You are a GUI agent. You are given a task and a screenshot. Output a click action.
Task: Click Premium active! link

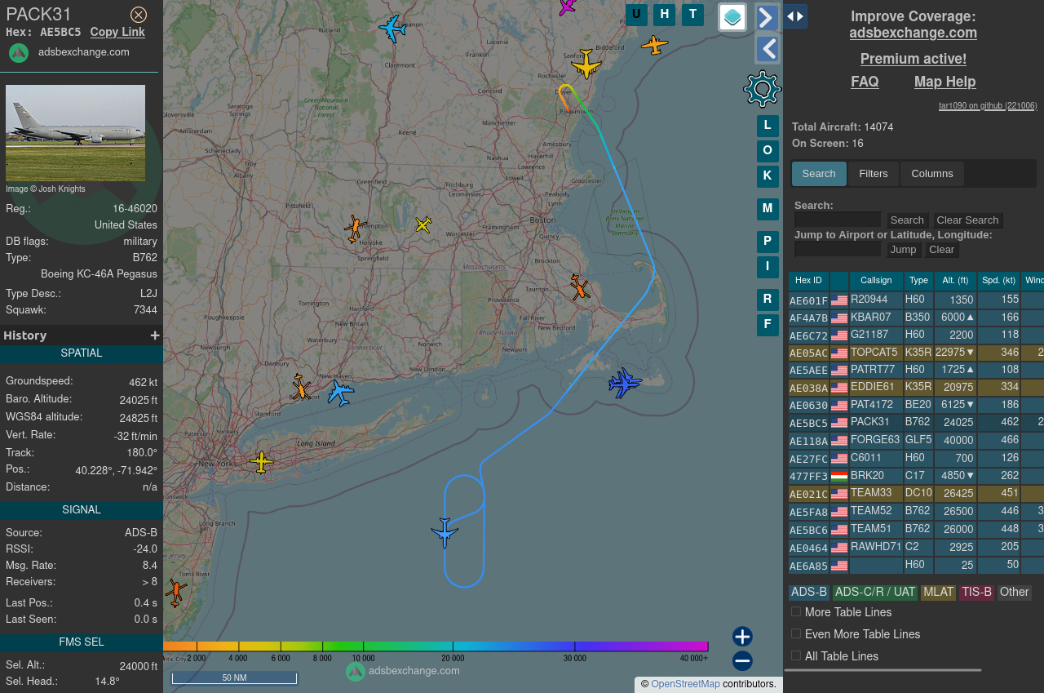(x=913, y=59)
